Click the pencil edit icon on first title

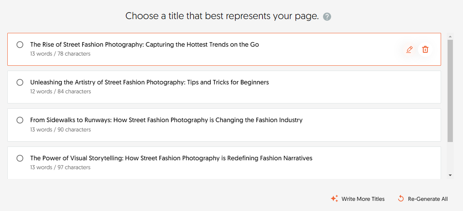coord(409,50)
